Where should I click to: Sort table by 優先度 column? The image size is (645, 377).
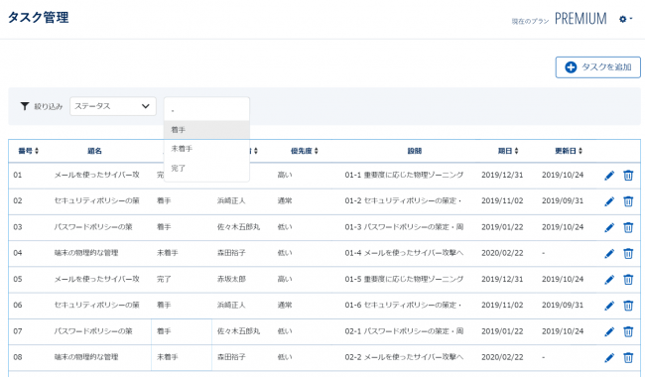click(x=305, y=151)
